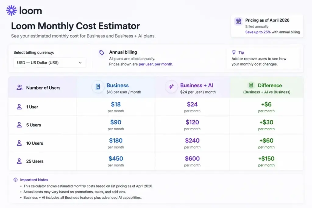
Task: Click the 'Billed annually' text
Action: pos(257,26)
